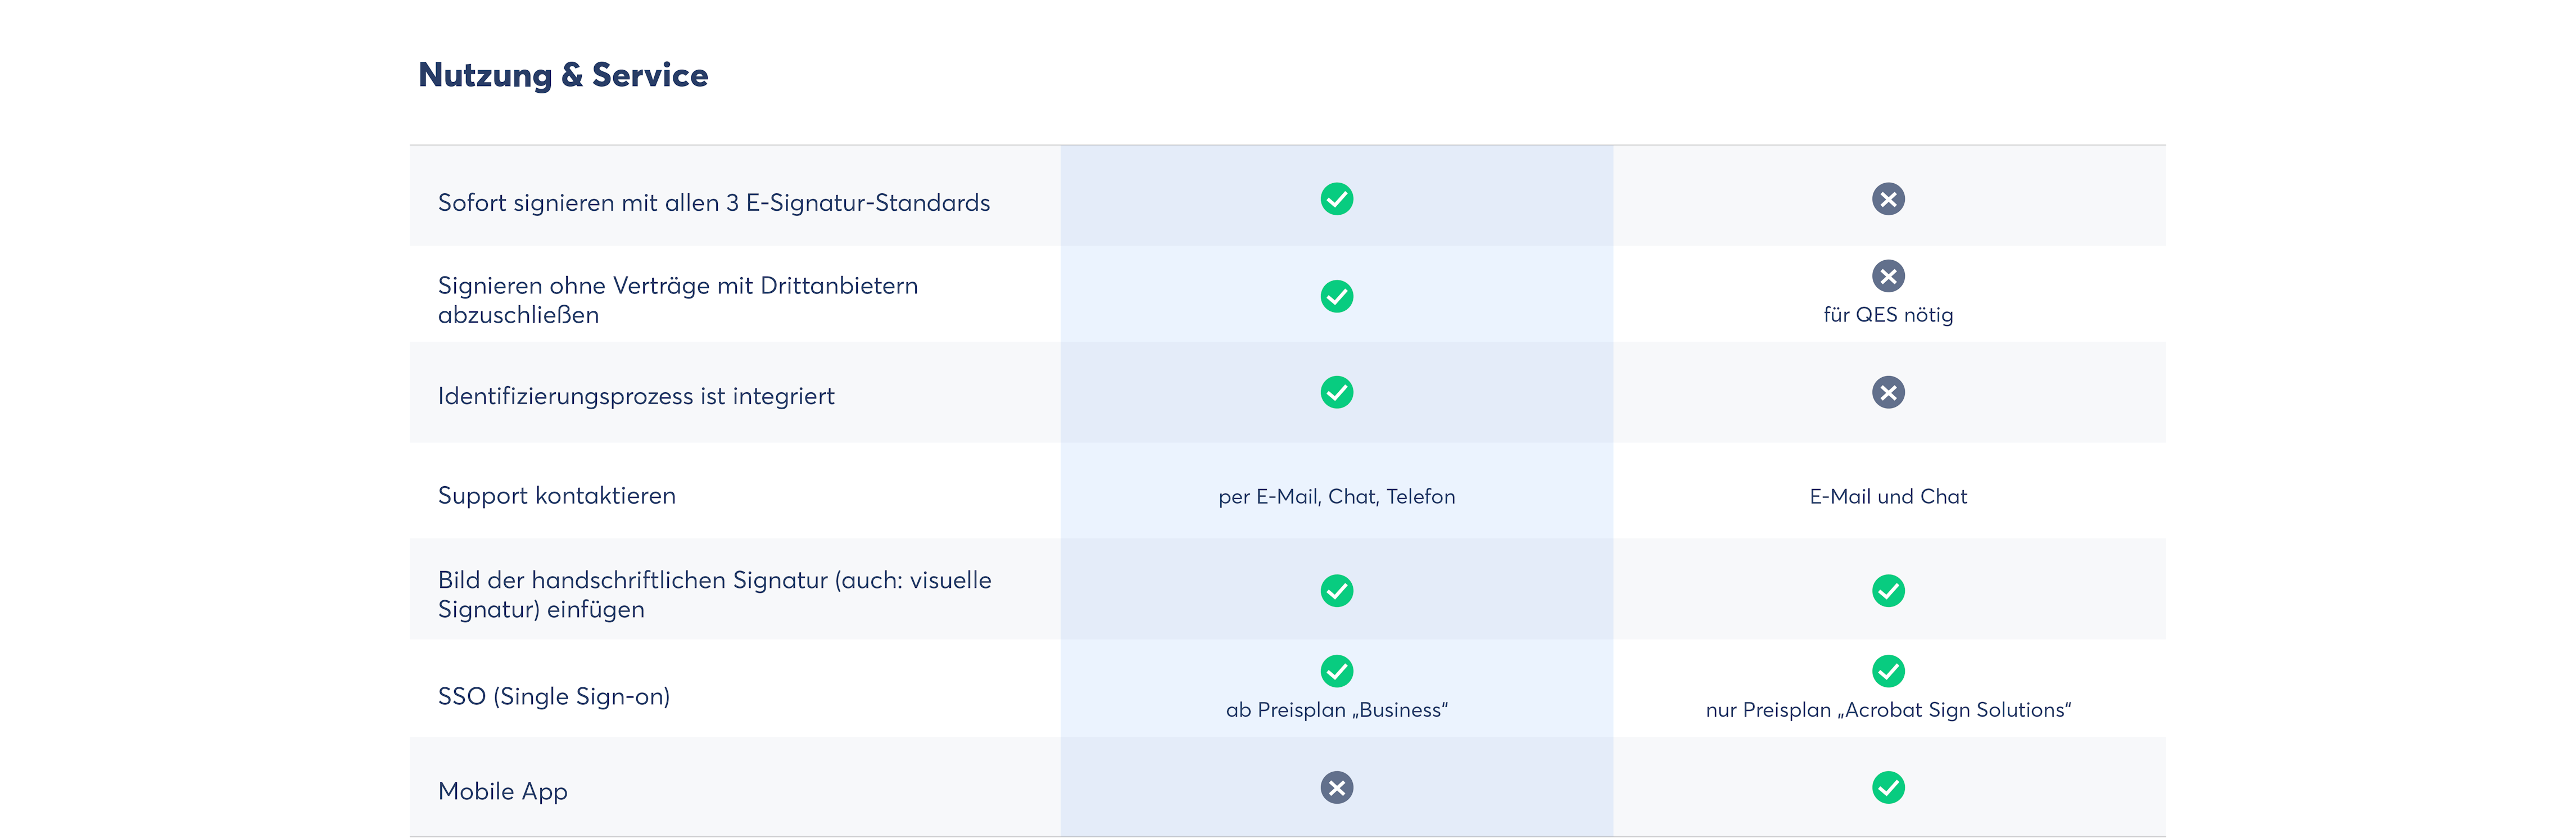The width and height of the screenshot is (2576, 838).
Task: Click 'SSO (Single Sign-on)' row label
Action: click(x=554, y=697)
